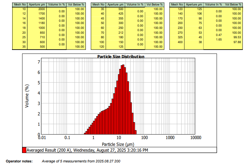Click the 1.65 Volume In value

tap(219, 40)
